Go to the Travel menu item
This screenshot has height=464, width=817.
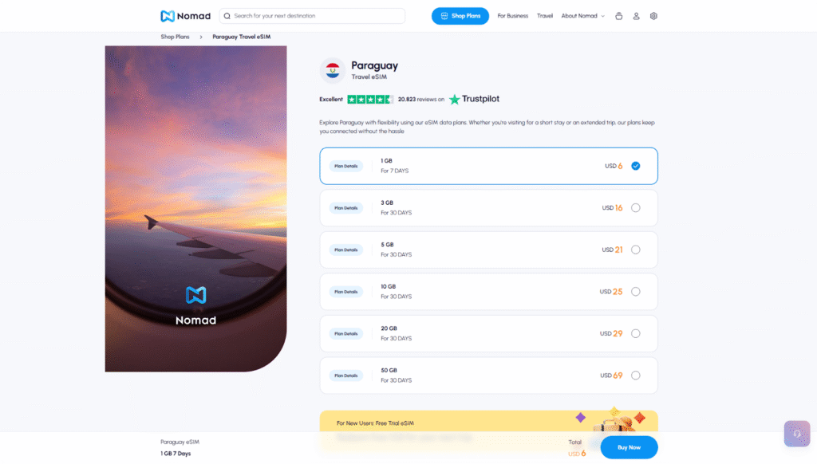[545, 16]
